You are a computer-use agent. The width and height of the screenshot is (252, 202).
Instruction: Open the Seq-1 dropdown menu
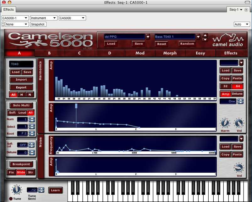pos(236,10)
